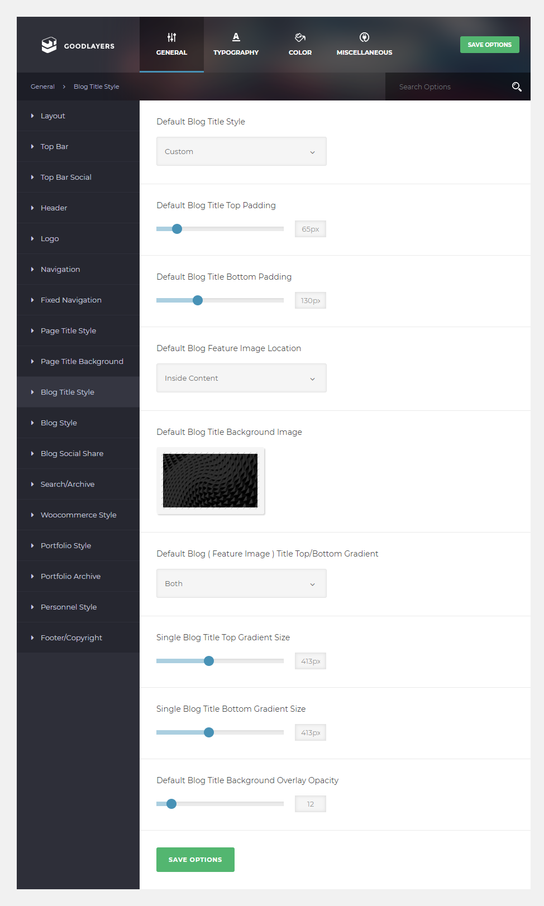
Task: Open the Blog Style section
Action: (x=78, y=423)
